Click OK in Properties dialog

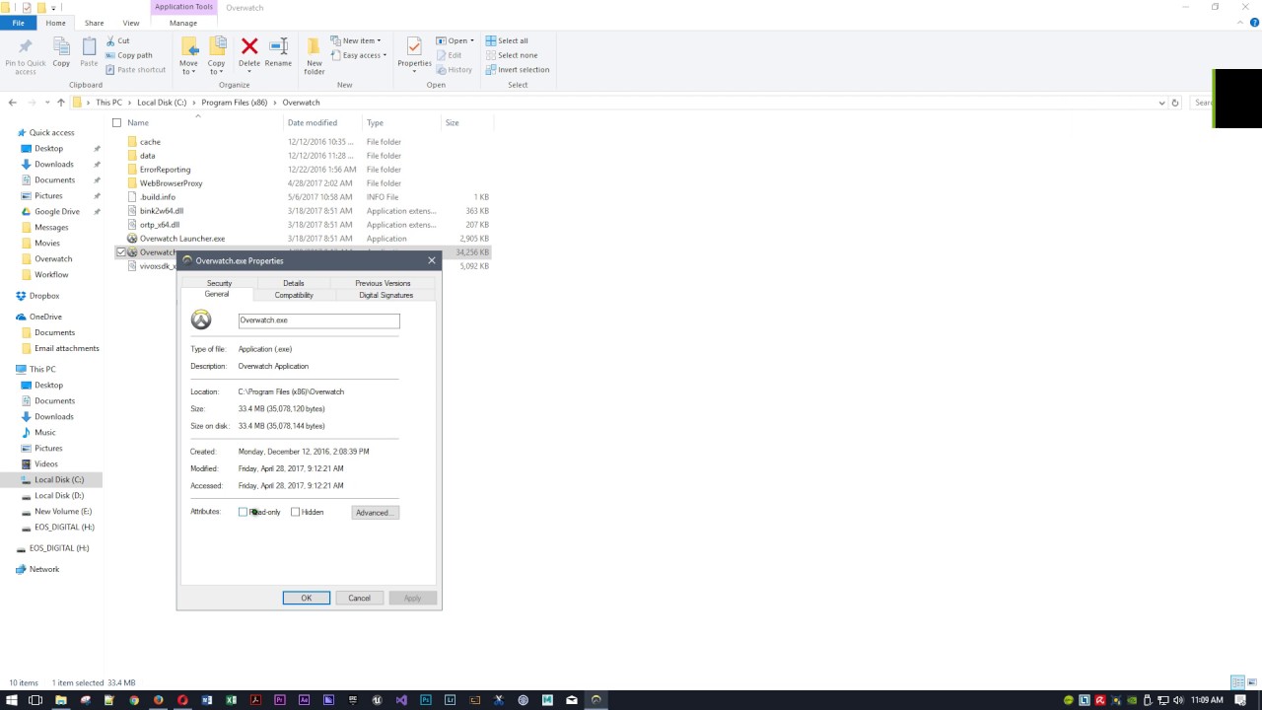[306, 598]
